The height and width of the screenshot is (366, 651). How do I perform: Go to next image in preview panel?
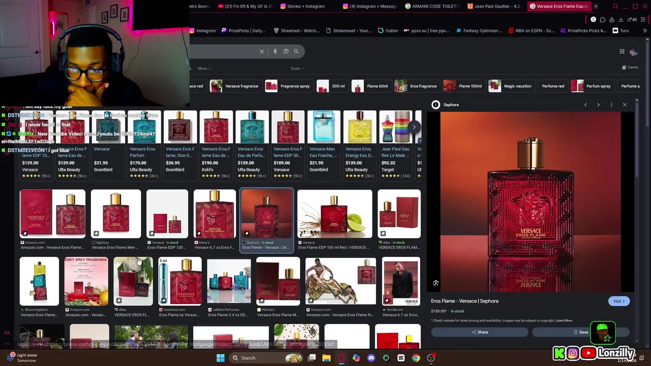pos(598,105)
